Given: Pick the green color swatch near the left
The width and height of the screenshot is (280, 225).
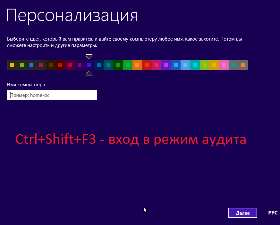Looking at the screenshot, I should click(21, 65).
